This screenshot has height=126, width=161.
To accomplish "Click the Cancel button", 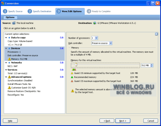I will coord(151,121).
